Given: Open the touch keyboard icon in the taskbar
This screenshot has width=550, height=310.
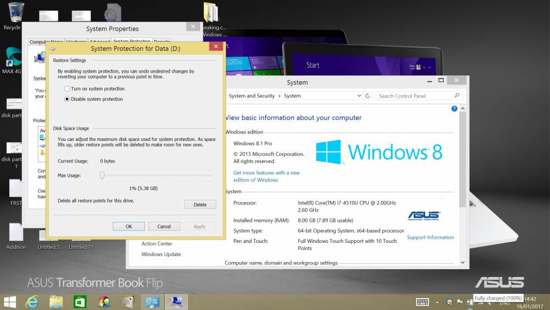Looking at the screenshot, I should click(422, 302).
